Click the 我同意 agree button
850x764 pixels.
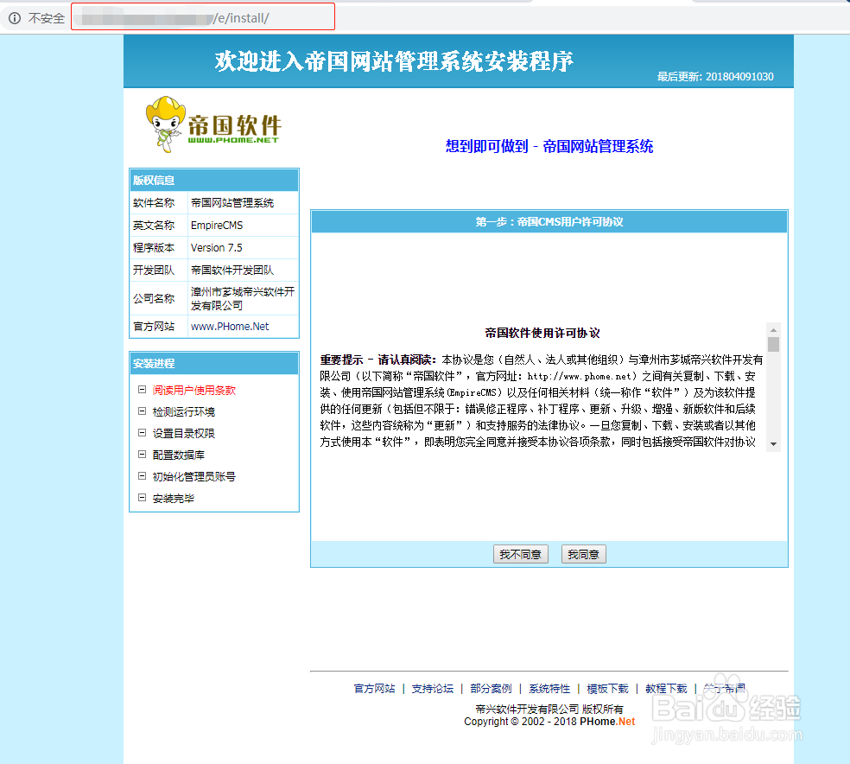point(583,554)
